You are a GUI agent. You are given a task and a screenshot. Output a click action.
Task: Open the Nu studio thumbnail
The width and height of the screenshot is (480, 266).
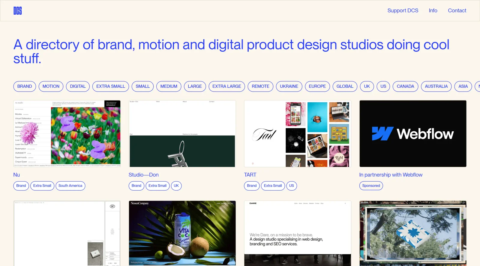click(x=67, y=133)
